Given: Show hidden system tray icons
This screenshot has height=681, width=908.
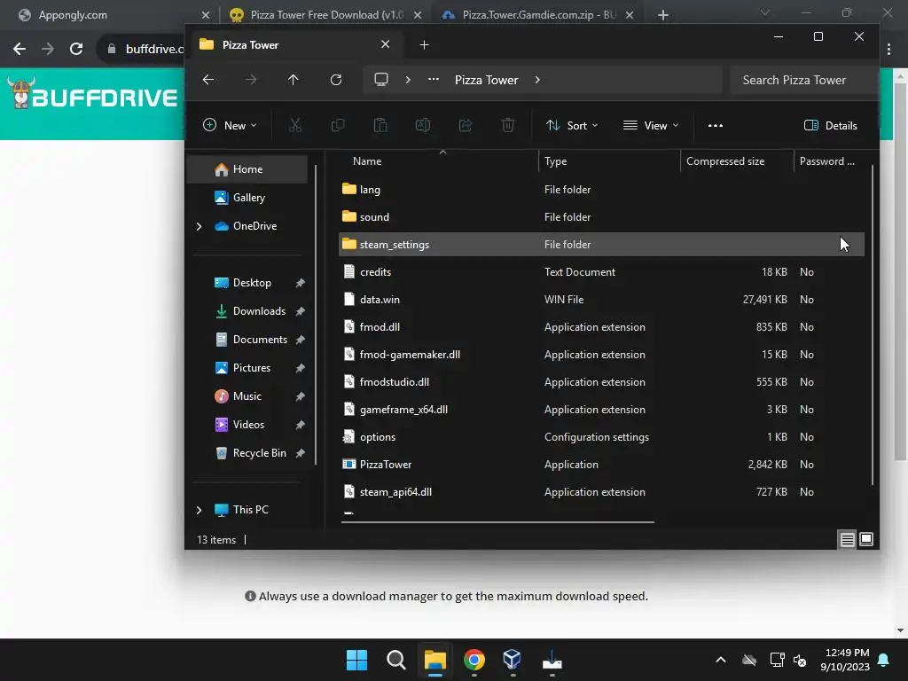Looking at the screenshot, I should [x=720, y=660].
